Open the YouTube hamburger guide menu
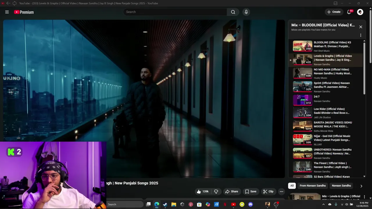Viewport: 372px width, 209px height. coord(7,12)
